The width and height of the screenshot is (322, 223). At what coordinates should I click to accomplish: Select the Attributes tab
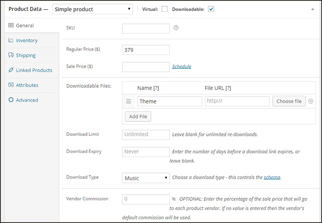pos(32,85)
